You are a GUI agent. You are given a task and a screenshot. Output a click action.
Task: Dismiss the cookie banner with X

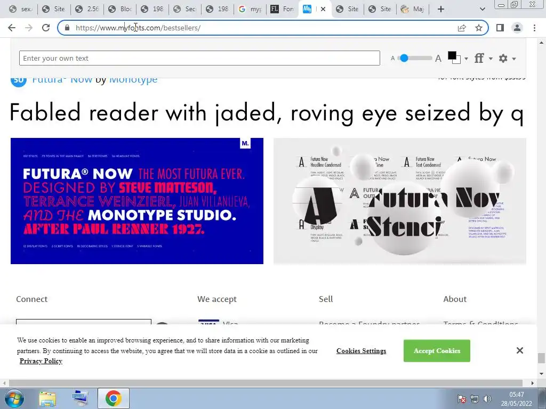point(519,350)
